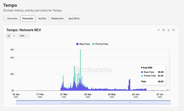
Task: Toggle Base Fees legend series
Action: pos(83,44)
